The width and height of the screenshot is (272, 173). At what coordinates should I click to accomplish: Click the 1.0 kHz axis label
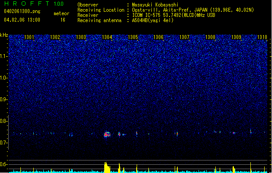click(4, 78)
